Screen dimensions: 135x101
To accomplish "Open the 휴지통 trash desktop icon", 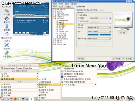I will [6, 28].
